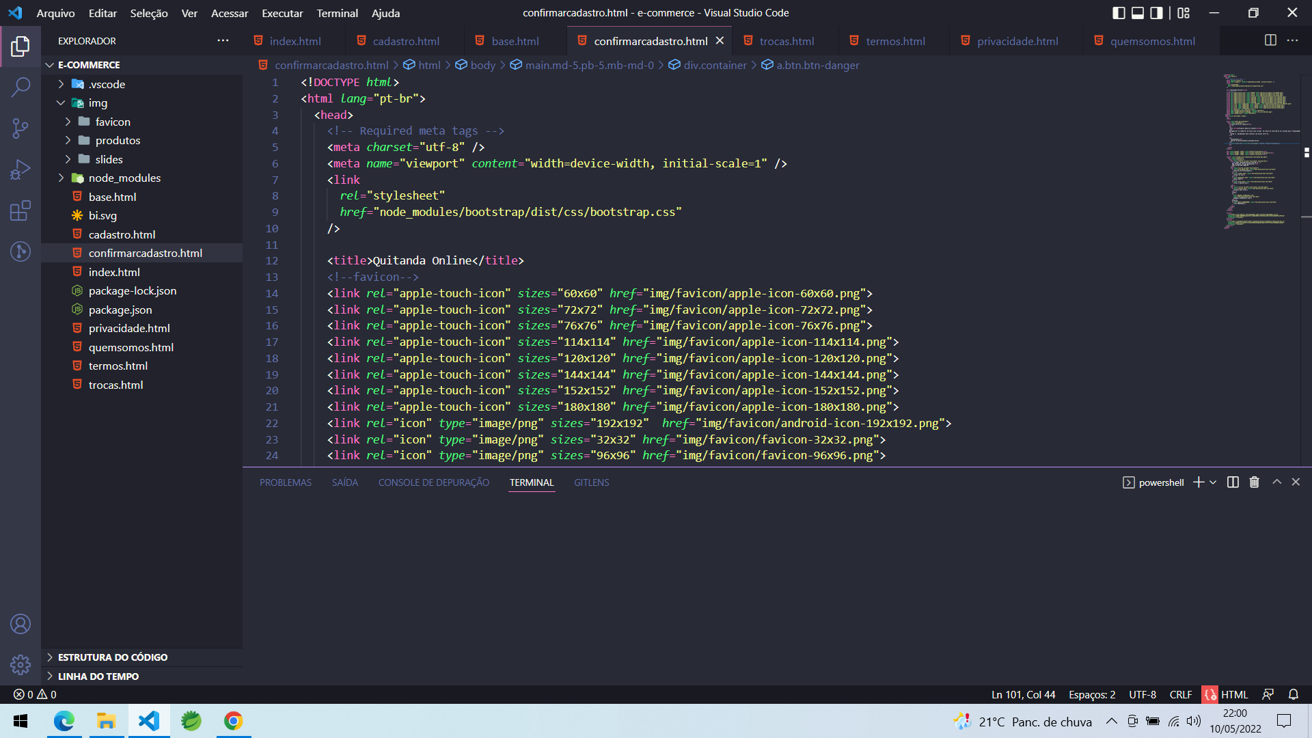Open the Manage gear menu
Image resolution: width=1312 pixels, height=738 pixels.
pos(20,664)
